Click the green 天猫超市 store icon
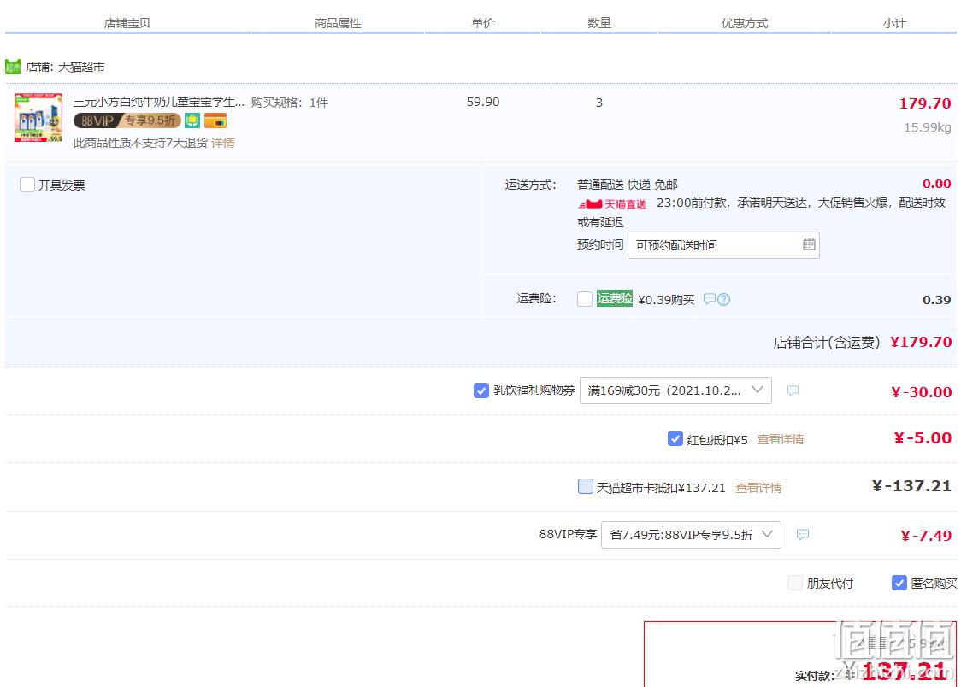 point(12,66)
